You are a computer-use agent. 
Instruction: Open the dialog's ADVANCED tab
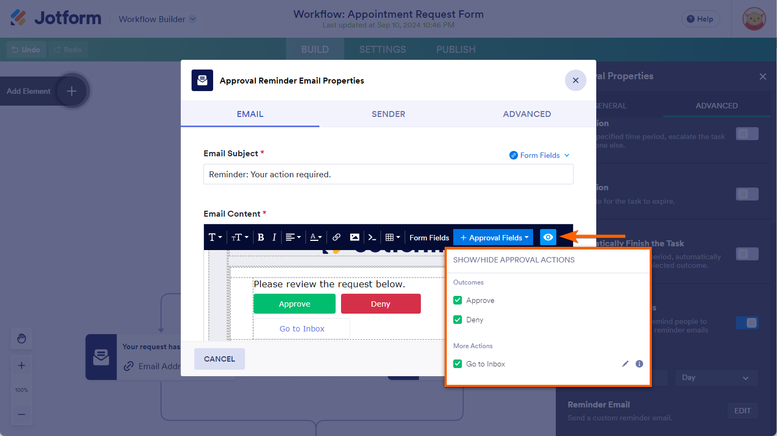(x=527, y=114)
